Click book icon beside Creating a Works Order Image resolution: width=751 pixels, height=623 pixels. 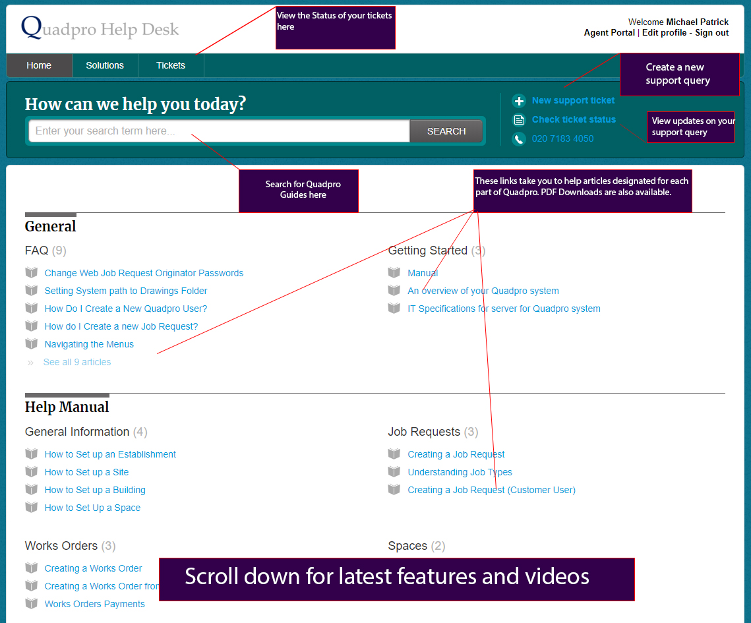[32, 568]
